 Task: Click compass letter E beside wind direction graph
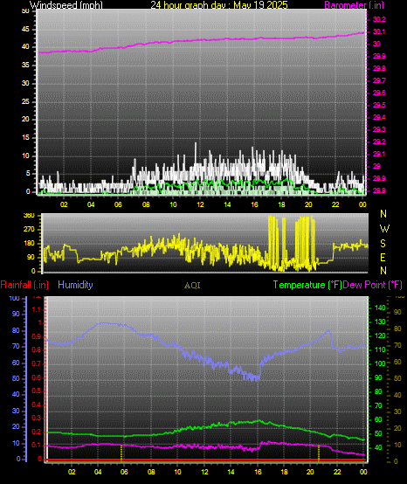tap(383, 258)
